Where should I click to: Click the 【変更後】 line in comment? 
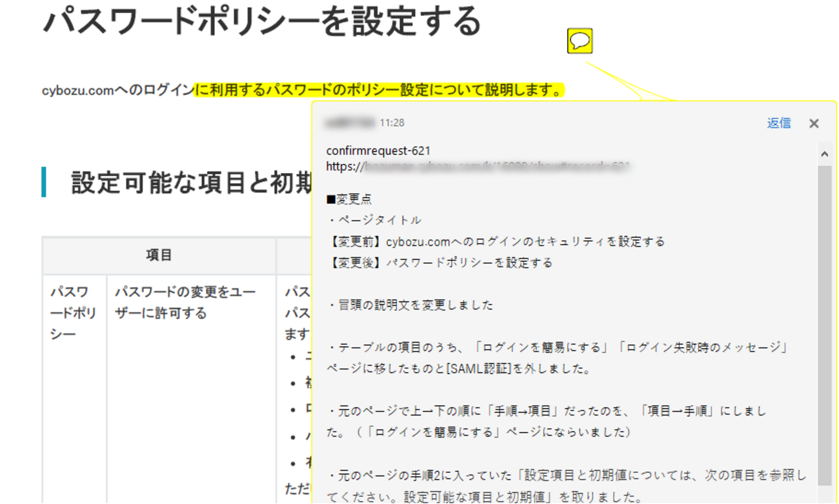coord(440,263)
